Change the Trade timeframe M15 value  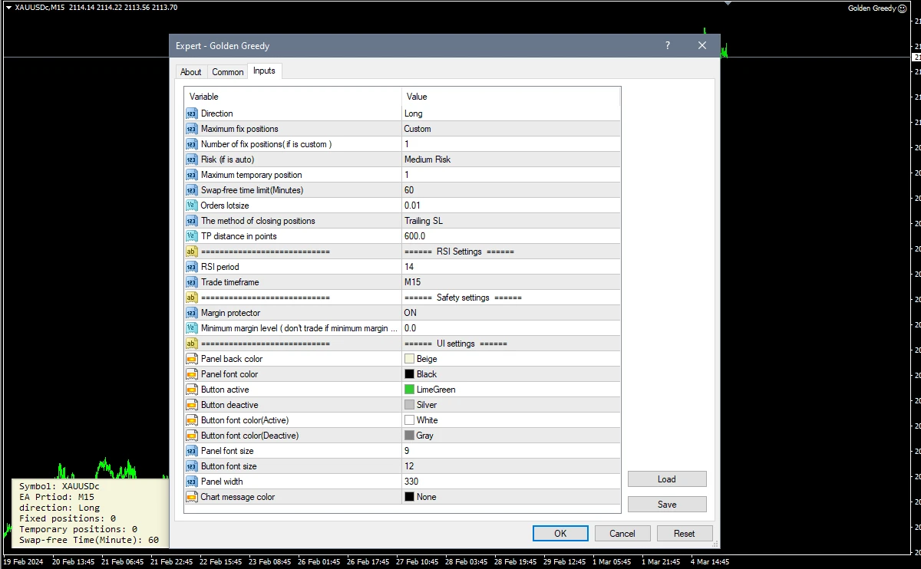412,282
